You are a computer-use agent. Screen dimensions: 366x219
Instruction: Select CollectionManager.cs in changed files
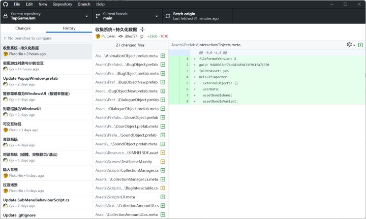127,170
